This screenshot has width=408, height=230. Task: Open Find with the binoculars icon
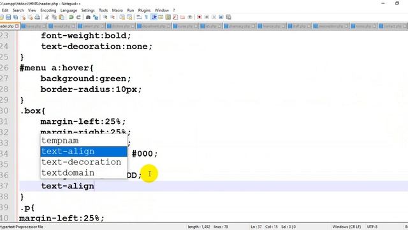pyautogui.click(x=88, y=17)
